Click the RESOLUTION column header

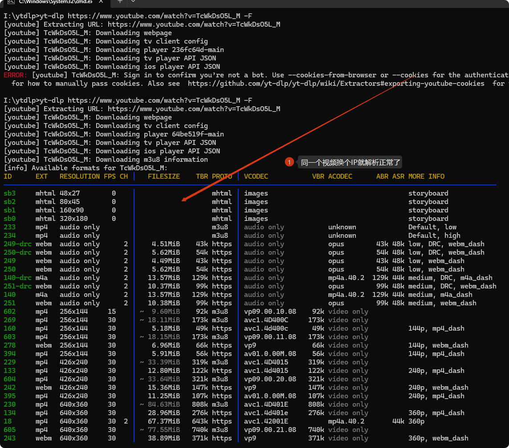coord(79,176)
